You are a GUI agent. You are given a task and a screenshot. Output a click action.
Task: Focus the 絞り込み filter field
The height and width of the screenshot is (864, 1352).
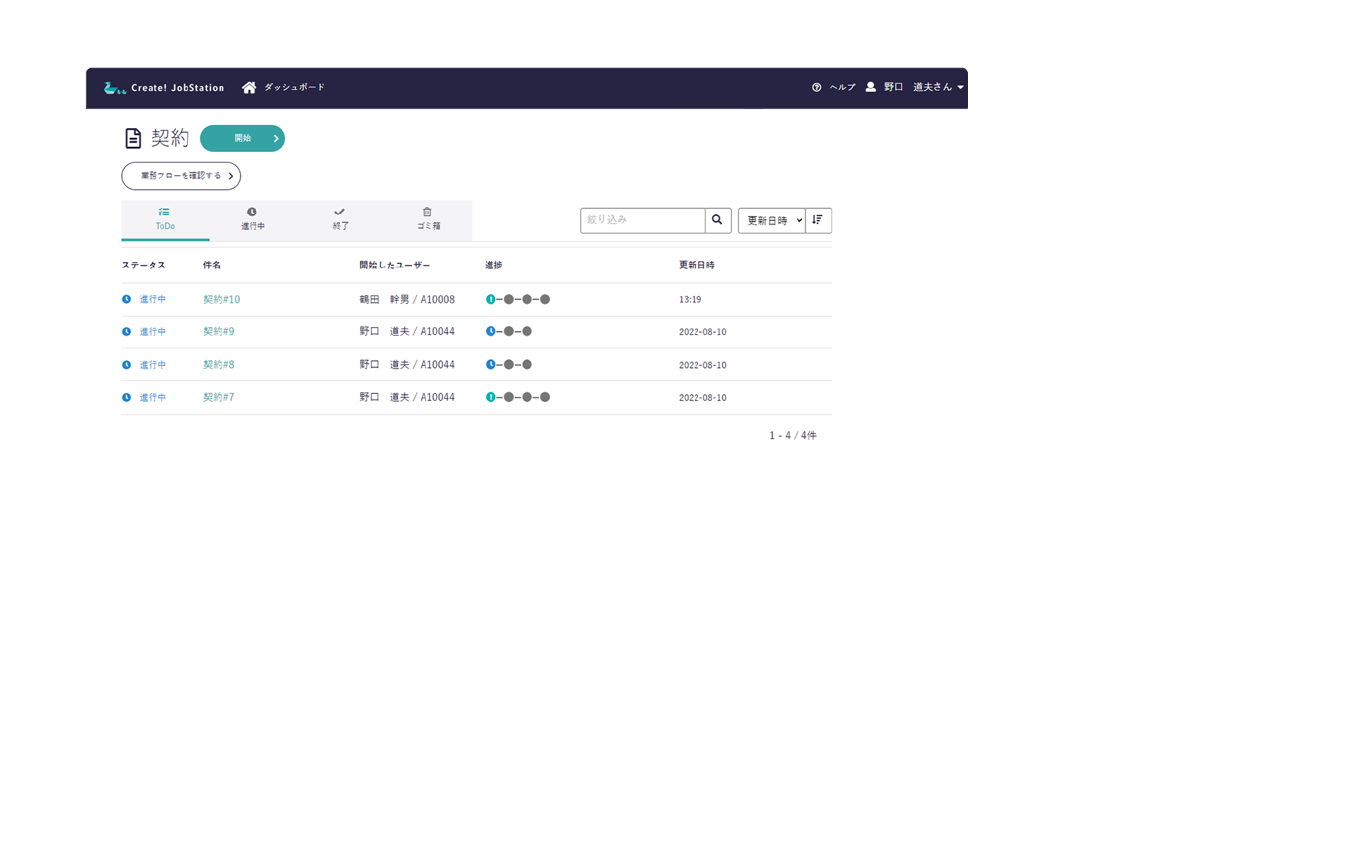[643, 220]
